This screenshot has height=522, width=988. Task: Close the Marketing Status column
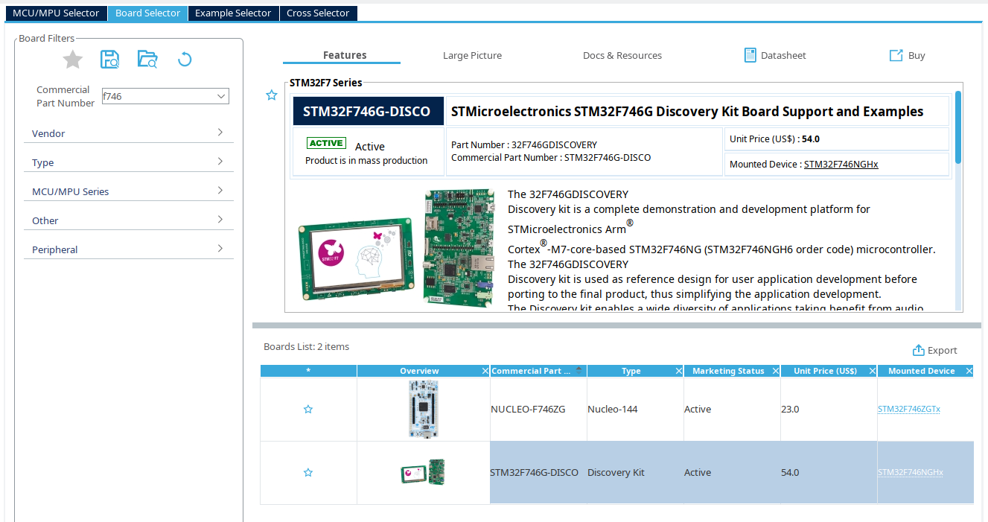pyautogui.click(x=776, y=371)
